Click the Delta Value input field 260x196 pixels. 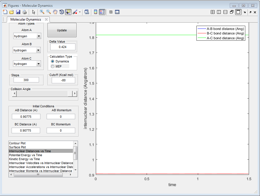tap(62, 47)
